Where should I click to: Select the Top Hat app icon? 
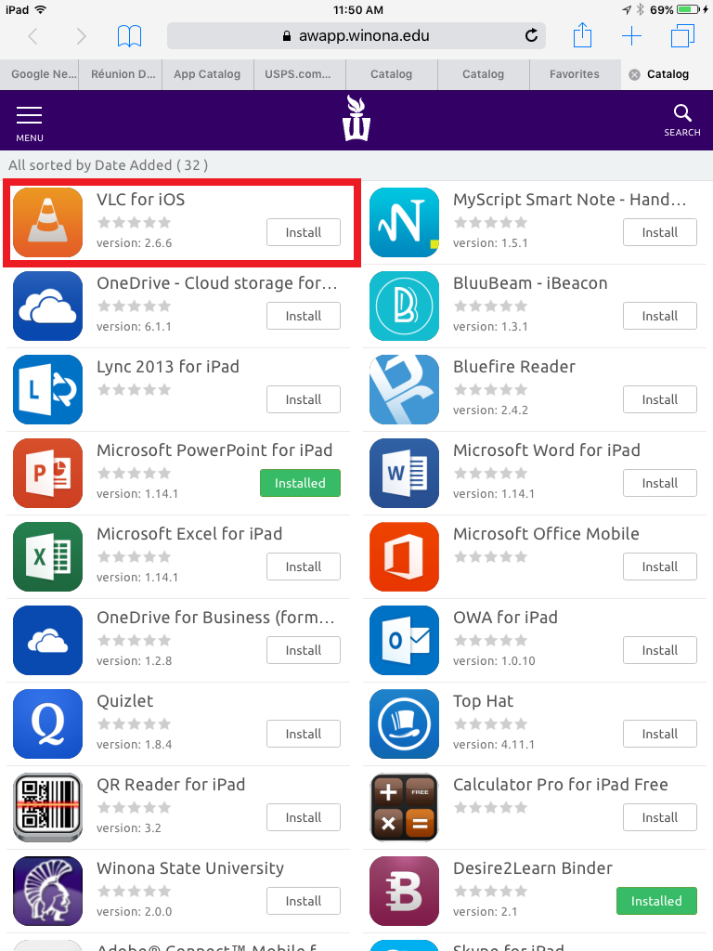[x=404, y=724]
